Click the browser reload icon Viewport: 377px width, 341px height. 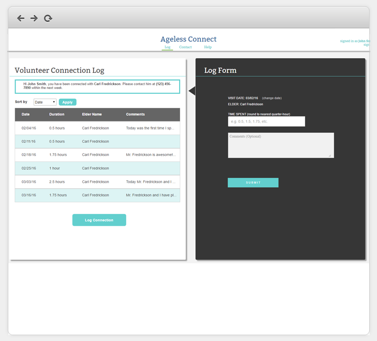(48, 19)
